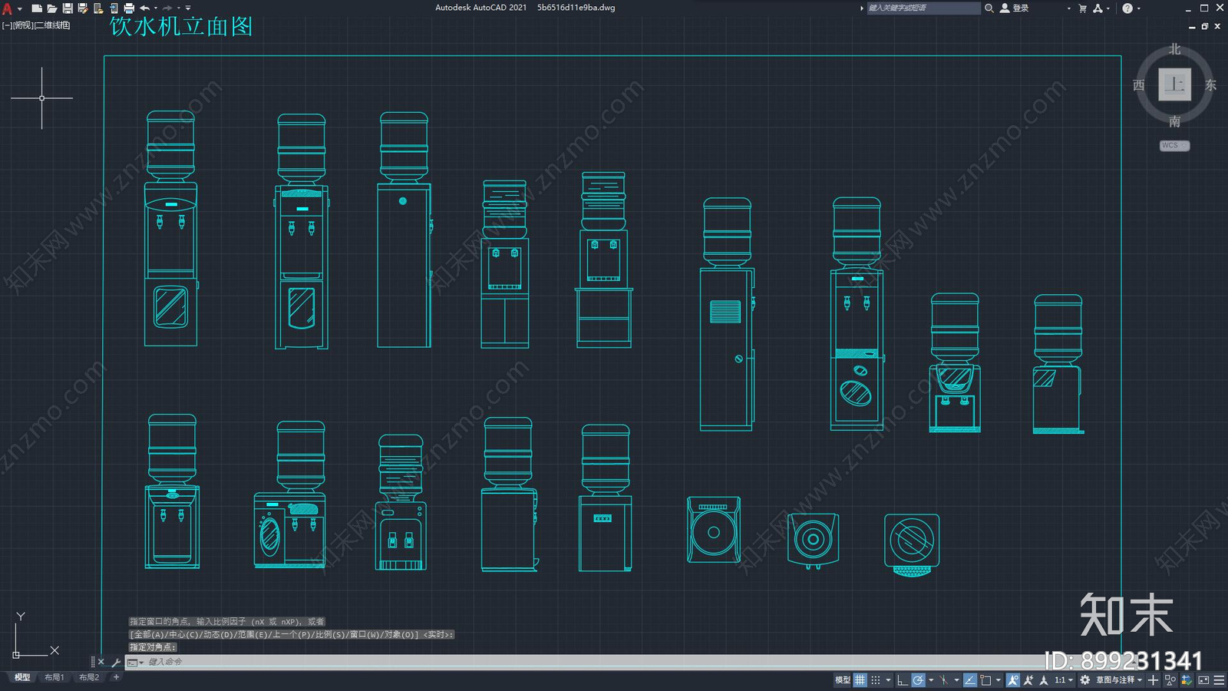Screen dimensions: 1228x691
Task: Create a new drawing with New icon
Action: (x=37, y=8)
